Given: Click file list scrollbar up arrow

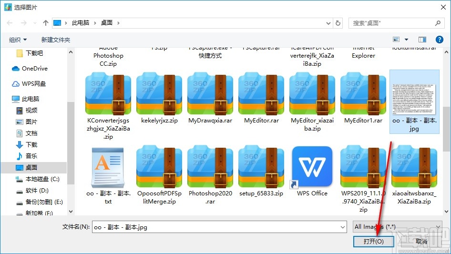Looking at the screenshot, I should coord(446,52).
